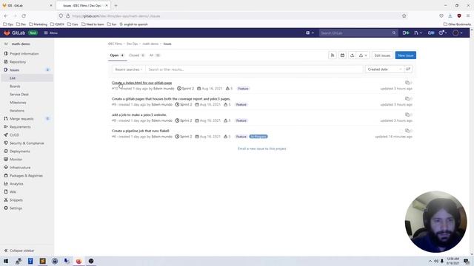The image size is (474, 266).
Task: Click Dev Ops in breadcrumb
Action: (x=132, y=44)
